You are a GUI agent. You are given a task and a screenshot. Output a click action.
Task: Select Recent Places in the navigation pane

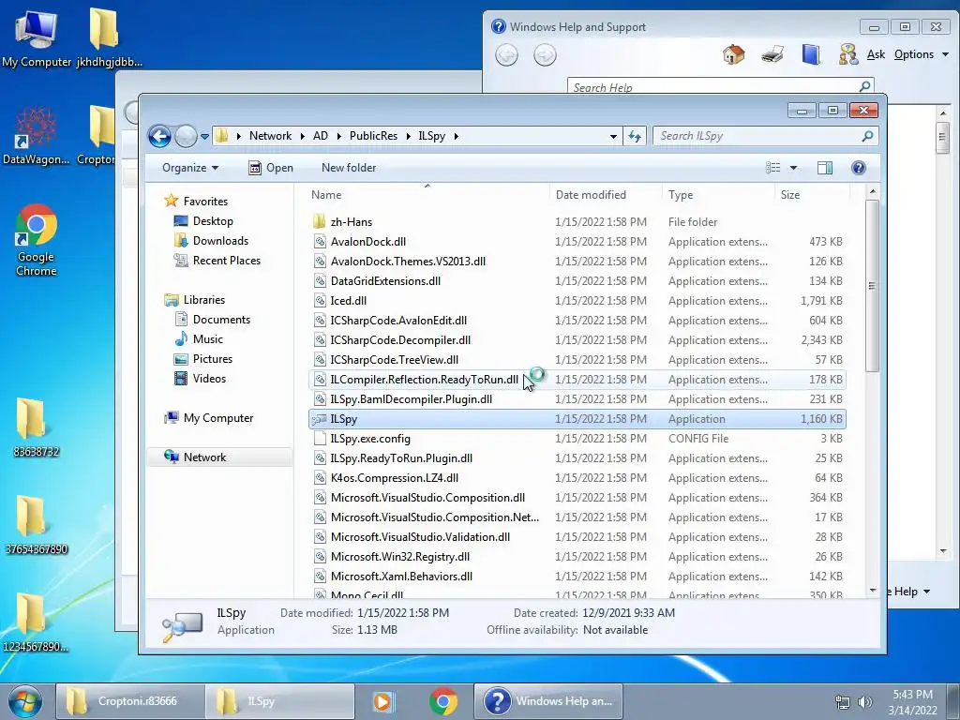227,261
